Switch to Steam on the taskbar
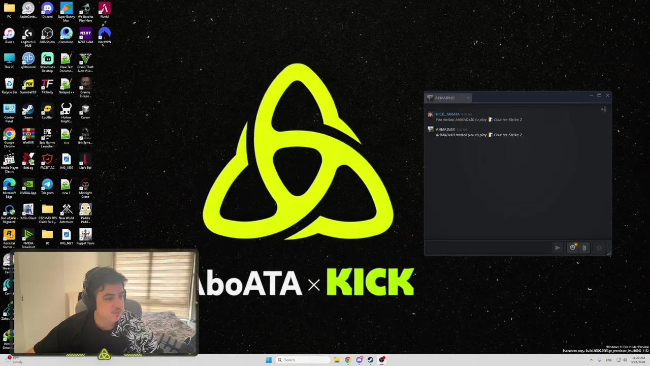 pos(371,360)
